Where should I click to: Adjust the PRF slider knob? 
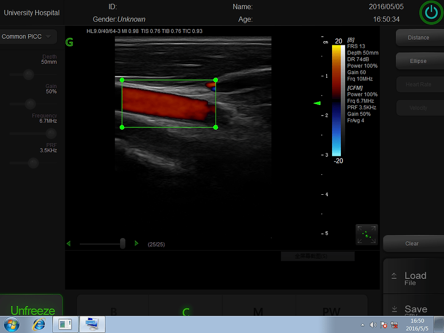(33, 163)
